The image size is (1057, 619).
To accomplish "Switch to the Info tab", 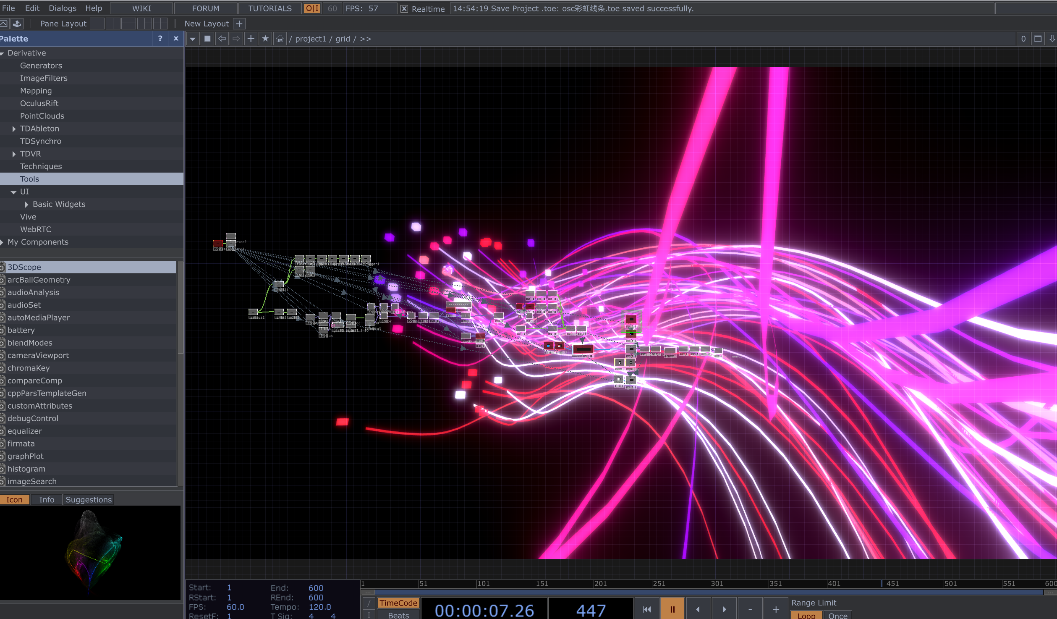I will 47,499.
